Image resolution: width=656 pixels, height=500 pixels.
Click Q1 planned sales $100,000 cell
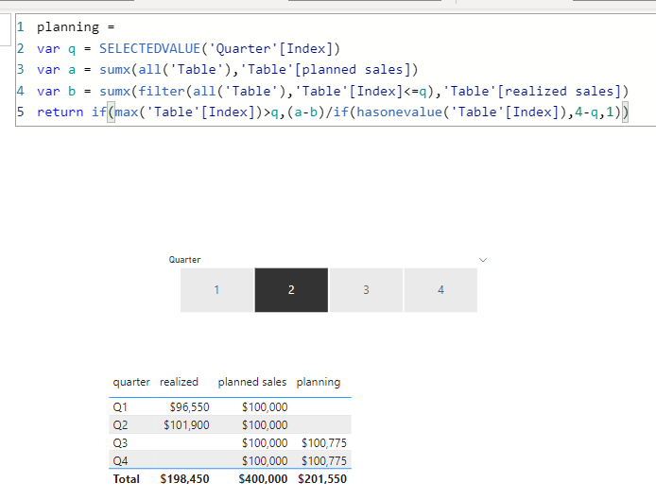(x=265, y=407)
